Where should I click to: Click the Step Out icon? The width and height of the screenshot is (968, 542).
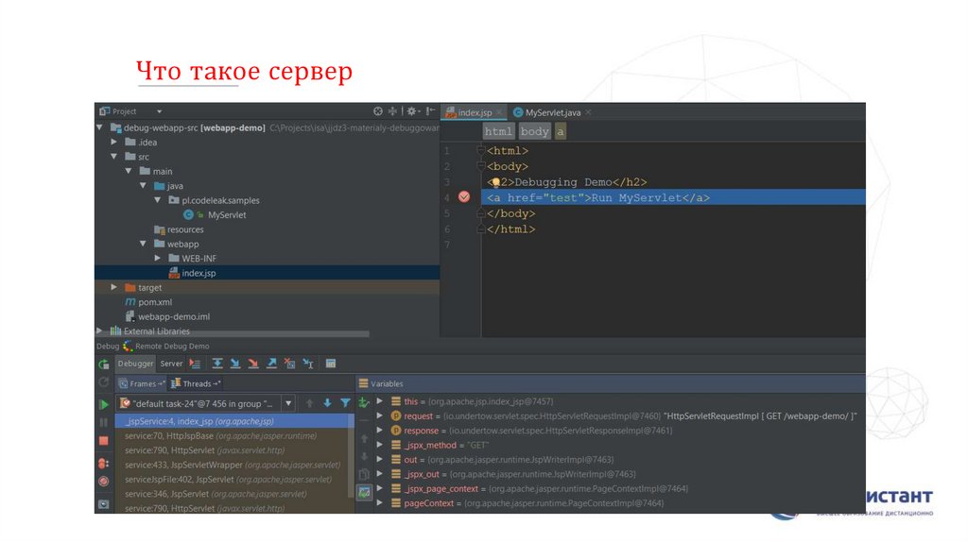point(272,364)
